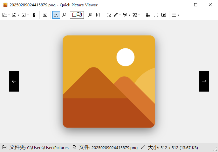Go to the previous image

[x=14, y=81]
